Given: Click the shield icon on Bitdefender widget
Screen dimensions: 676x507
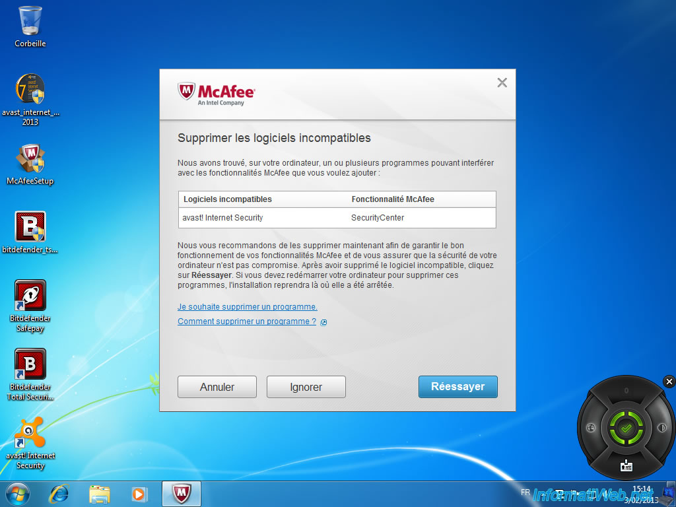Looking at the screenshot, I should (661, 428).
